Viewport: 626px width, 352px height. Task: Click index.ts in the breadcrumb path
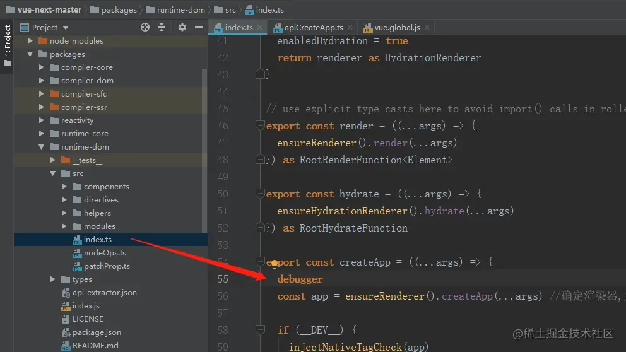coord(269,9)
